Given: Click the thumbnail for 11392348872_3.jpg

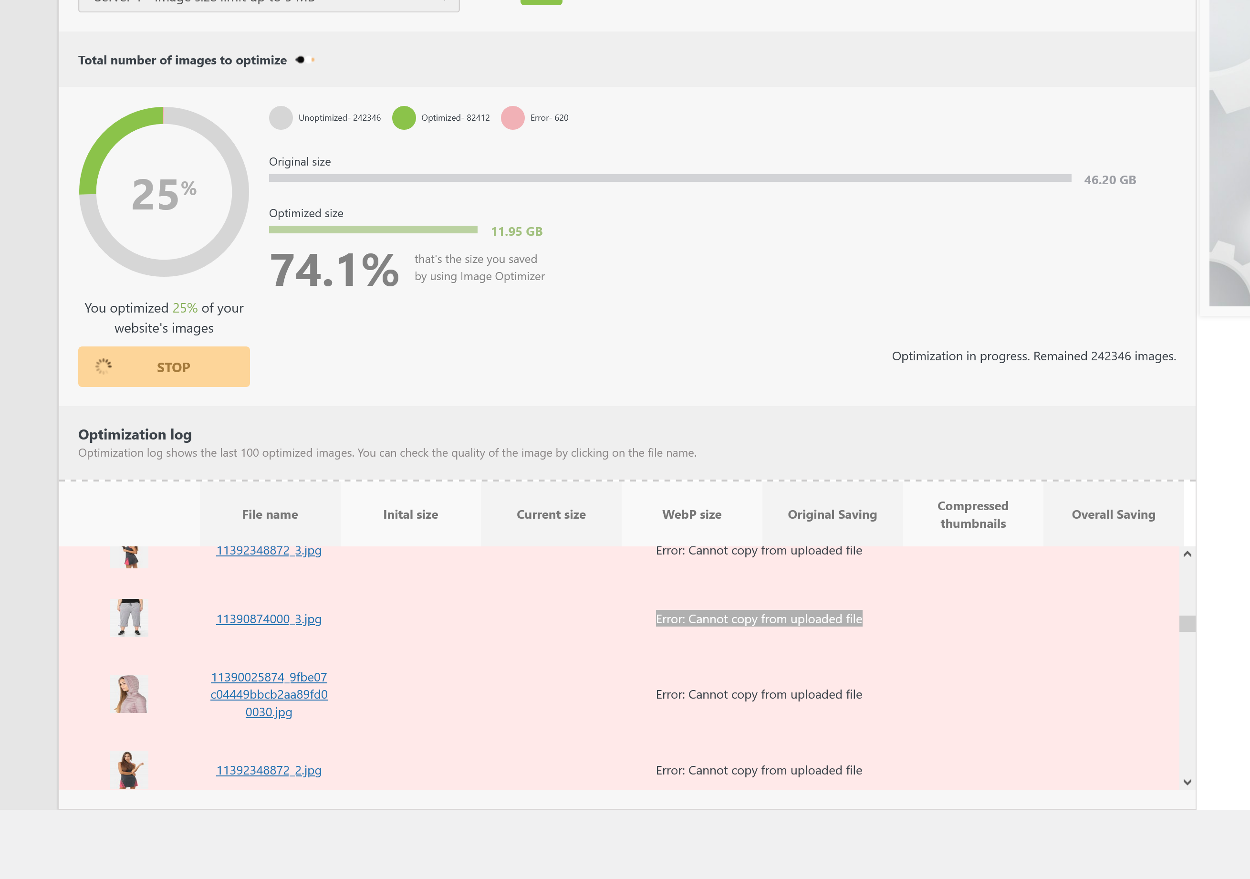Looking at the screenshot, I should coord(129,557).
